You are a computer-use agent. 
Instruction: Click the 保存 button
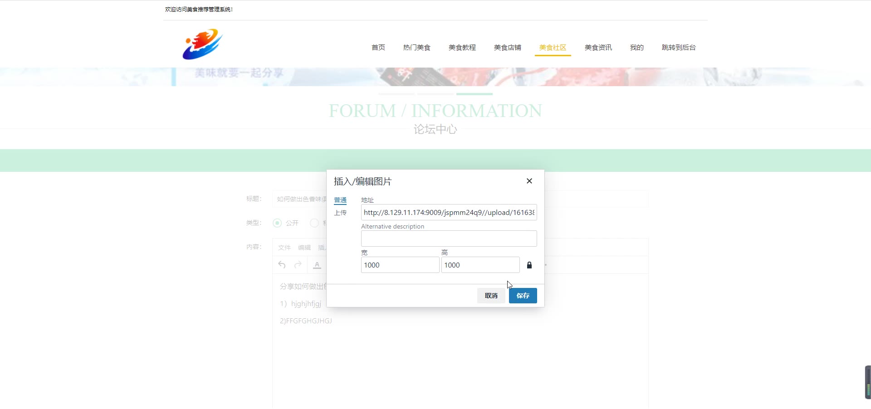click(x=523, y=296)
